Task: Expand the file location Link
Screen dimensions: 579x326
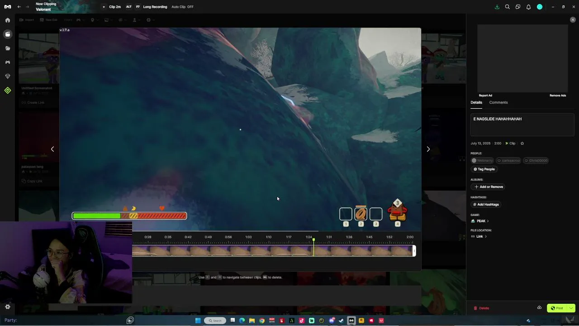Action: (479, 236)
